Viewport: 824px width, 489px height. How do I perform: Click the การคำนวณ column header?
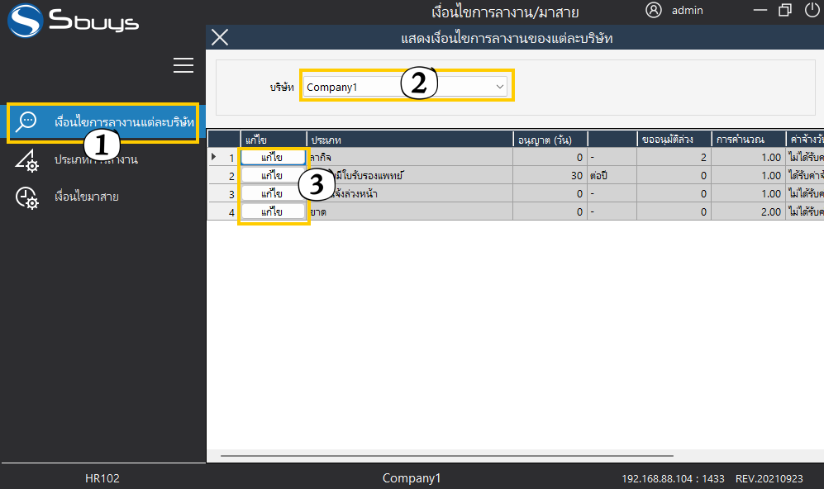click(x=748, y=139)
